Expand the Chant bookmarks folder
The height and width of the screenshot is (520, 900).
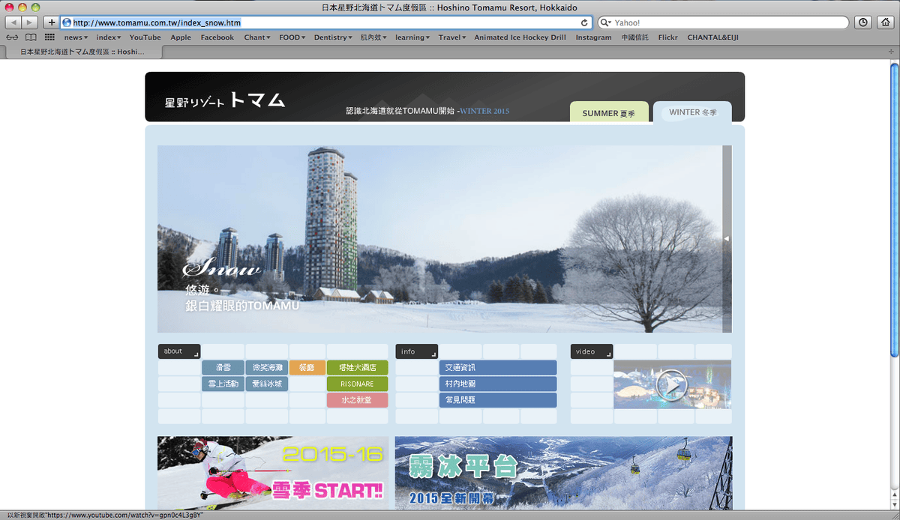pos(257,37)
